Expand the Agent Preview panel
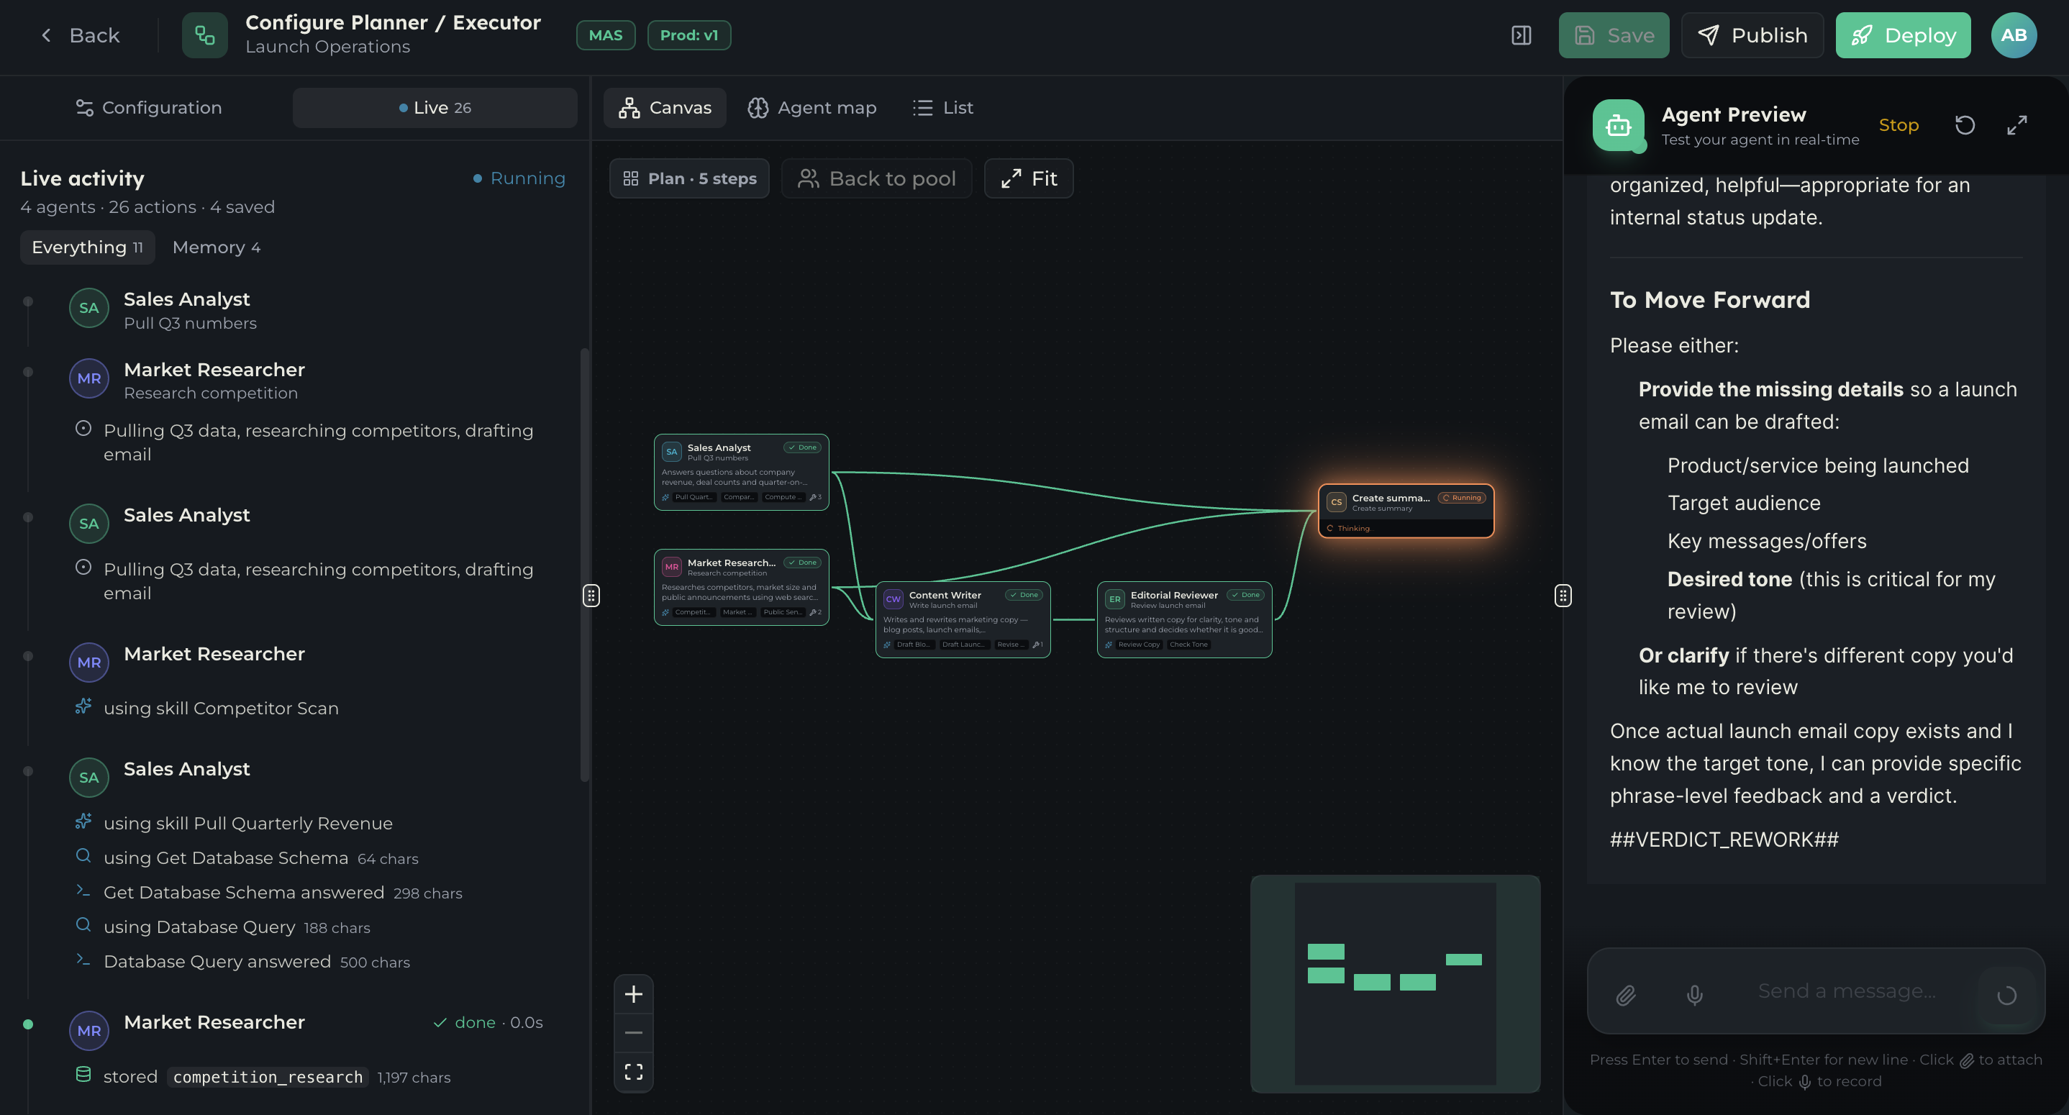Viewport: 2069px width, 1115px height. pos(2016,125)
